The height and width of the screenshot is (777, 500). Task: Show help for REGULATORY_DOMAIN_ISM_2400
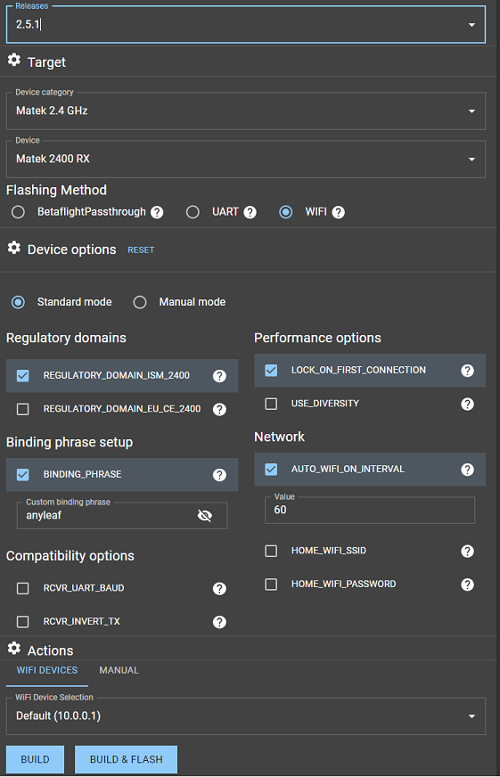[x=219, y=376]
